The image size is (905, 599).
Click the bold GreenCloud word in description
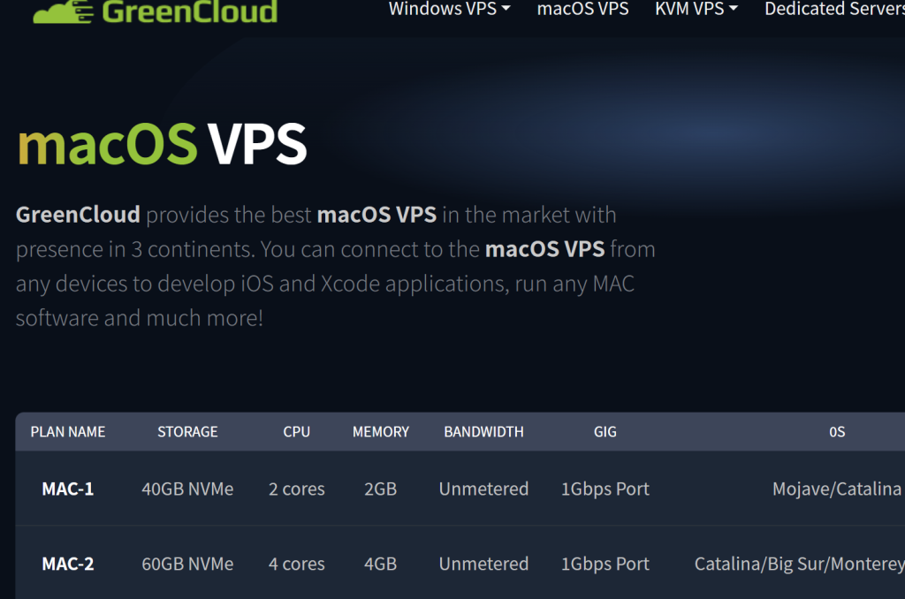(x=78, y=215)
